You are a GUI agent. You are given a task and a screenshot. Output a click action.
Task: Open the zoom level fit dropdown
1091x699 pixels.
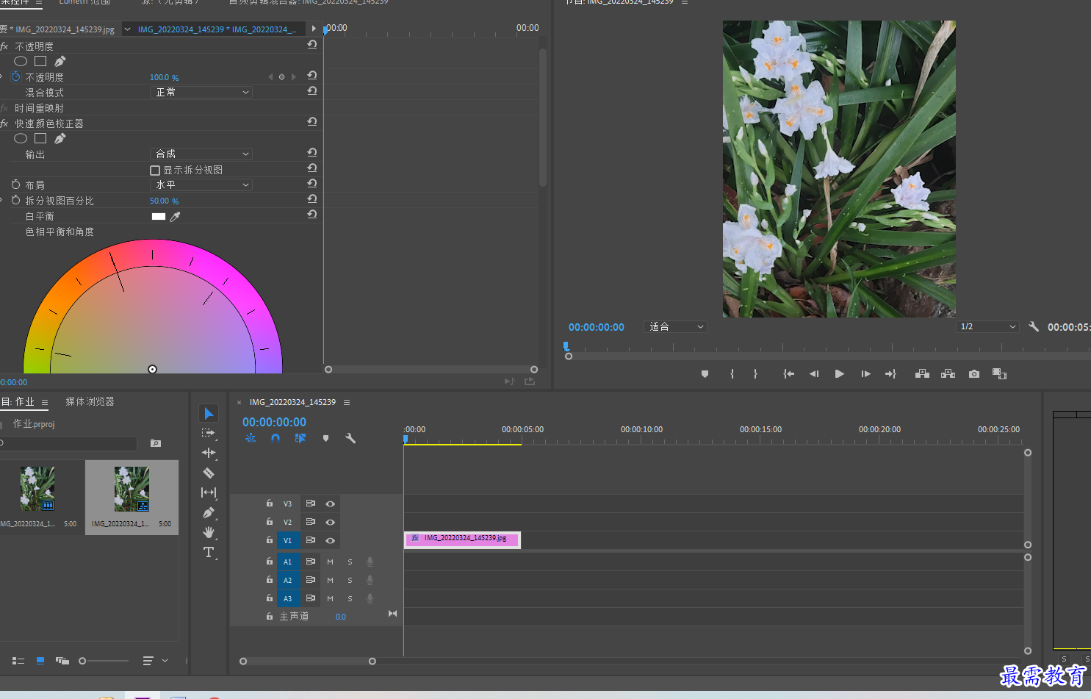pos(675,326)
